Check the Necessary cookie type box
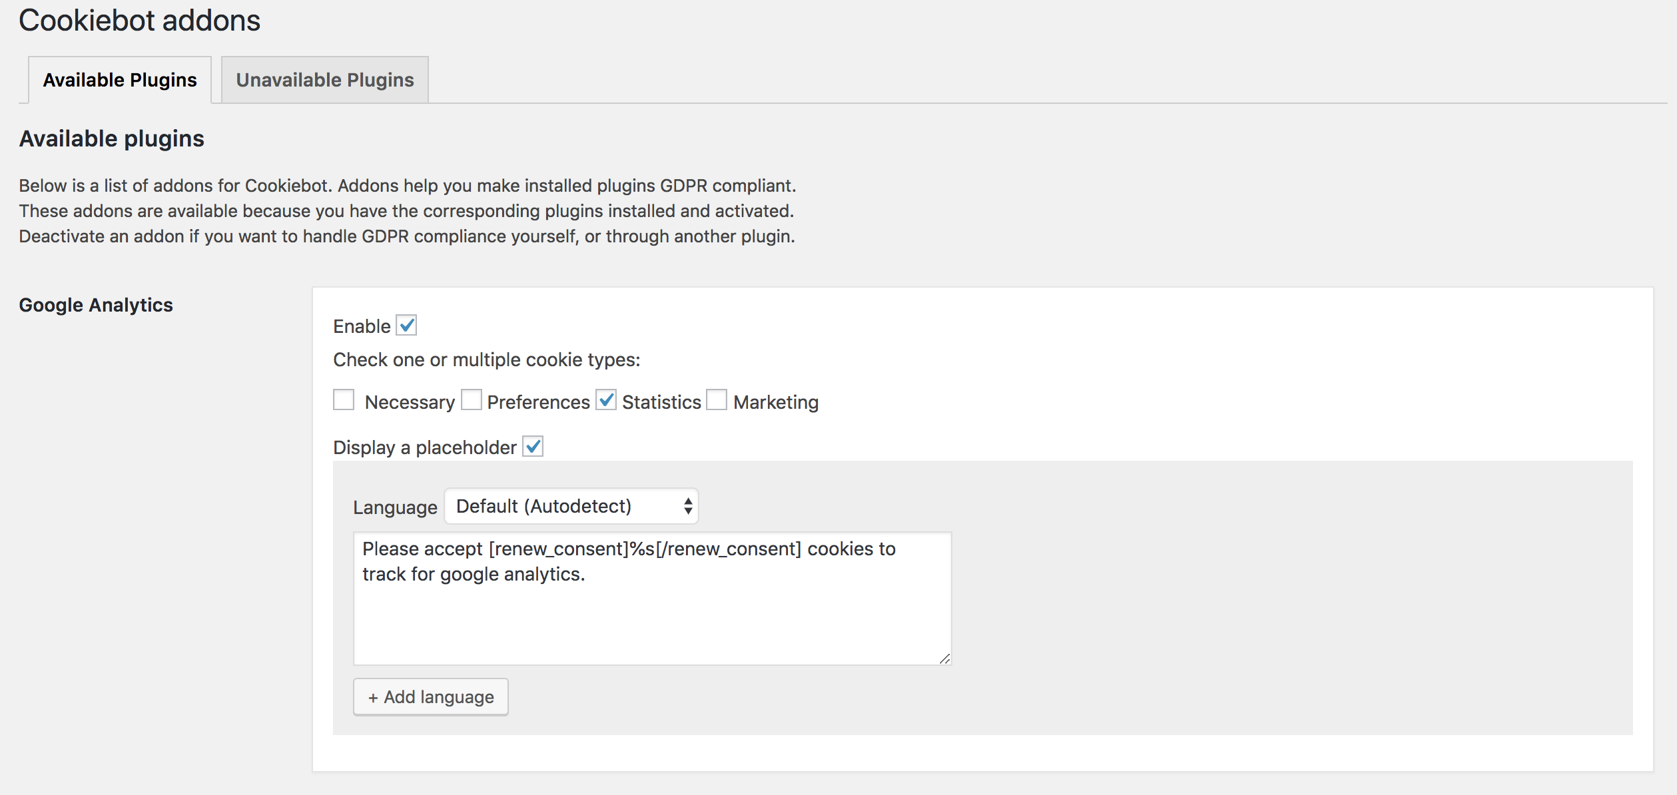The width and height of the screenshot is (1677, 795). point(344,400)
